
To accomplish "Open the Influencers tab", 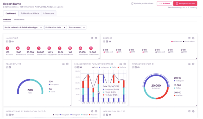I will [48, 13].
